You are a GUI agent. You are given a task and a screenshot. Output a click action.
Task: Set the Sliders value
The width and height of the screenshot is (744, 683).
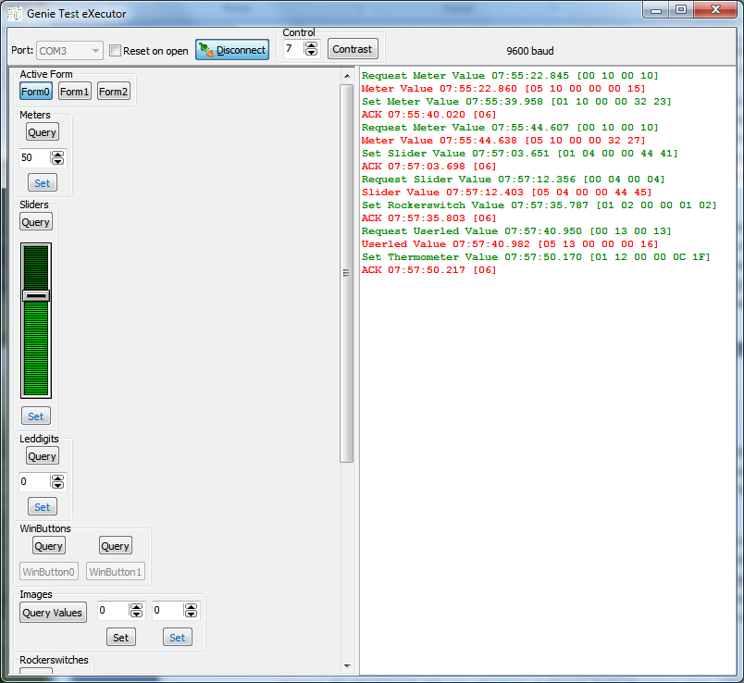pos(36,416)
